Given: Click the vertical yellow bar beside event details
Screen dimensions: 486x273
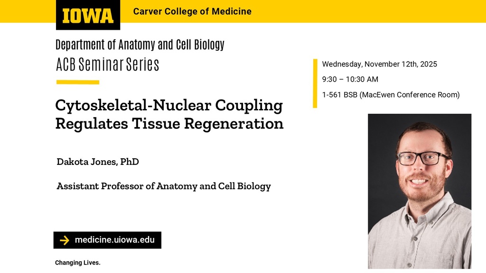Looking at the screenshot, I should tap(315, 83).
